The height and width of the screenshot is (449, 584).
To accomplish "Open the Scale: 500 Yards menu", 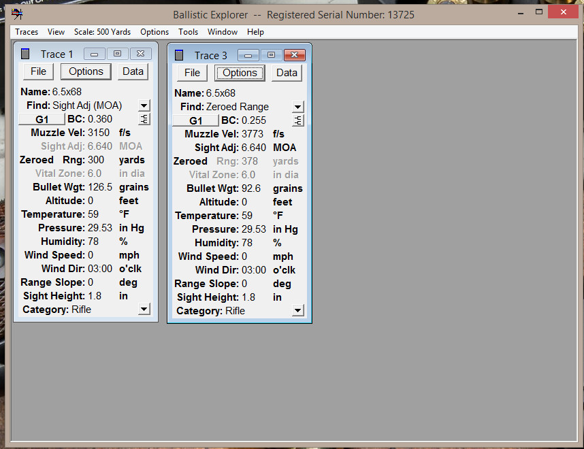I will [x=102, y=32].
